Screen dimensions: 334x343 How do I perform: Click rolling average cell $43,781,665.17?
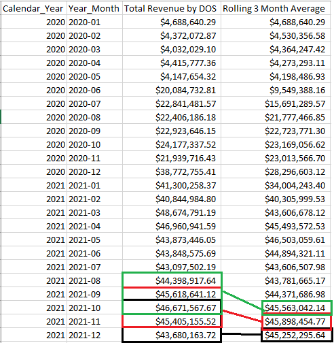click(x=276, y=280)
